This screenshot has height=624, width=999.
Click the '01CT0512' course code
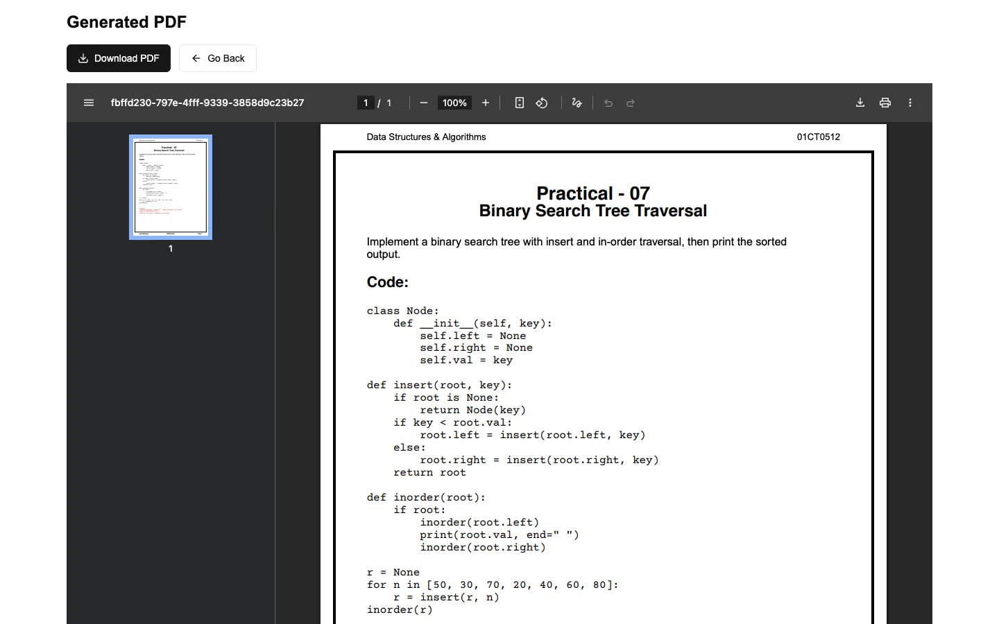point(819,137)
